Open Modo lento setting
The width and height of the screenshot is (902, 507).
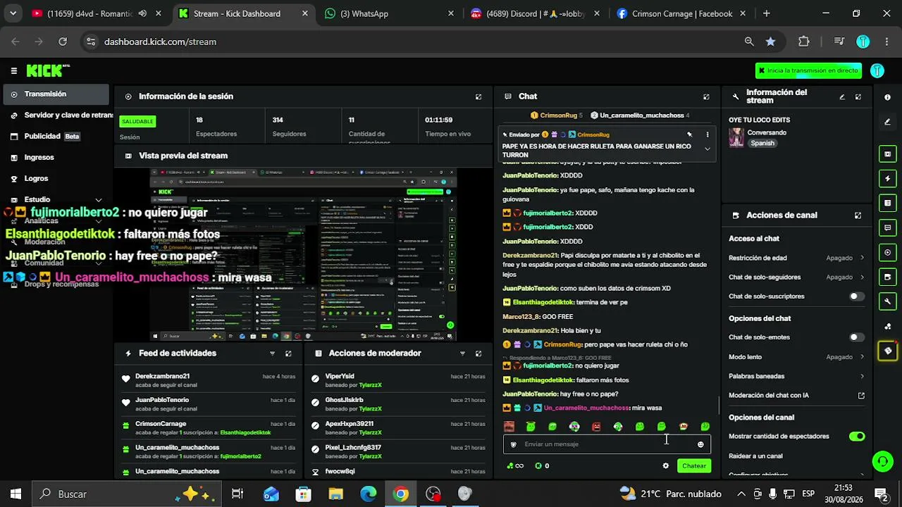pyautogui.click(x=796, y=357)
